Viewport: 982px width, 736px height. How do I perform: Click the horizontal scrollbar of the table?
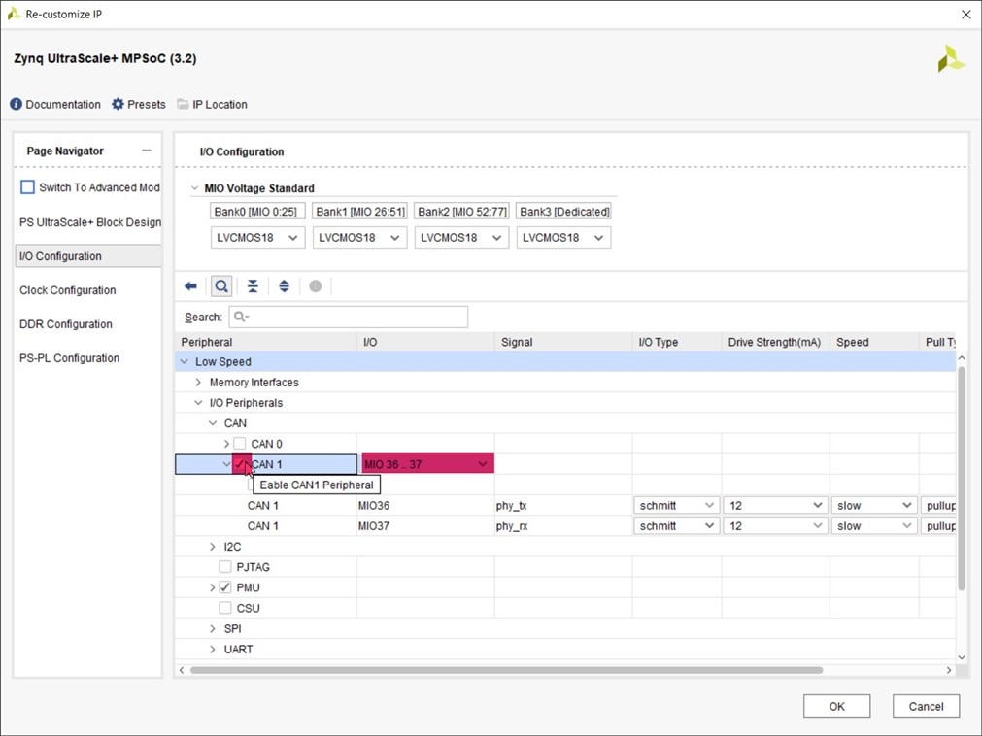click(505, 670)
